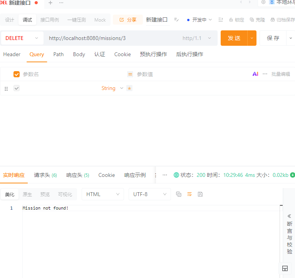
Task: Open the tab overflow ellipsis menu
Action: pos(61,3)
